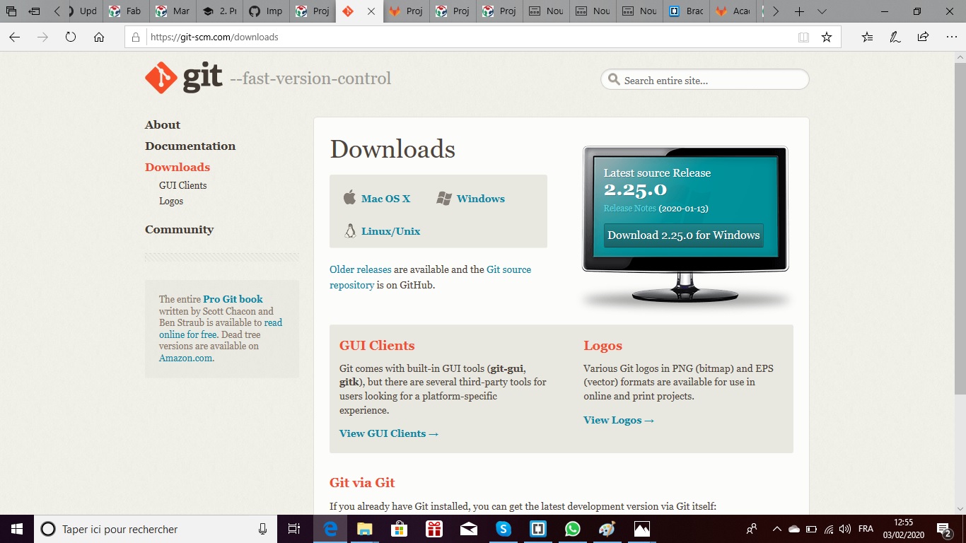
Task: Open the tab list dropdown chevron
Action: [822, 11]
